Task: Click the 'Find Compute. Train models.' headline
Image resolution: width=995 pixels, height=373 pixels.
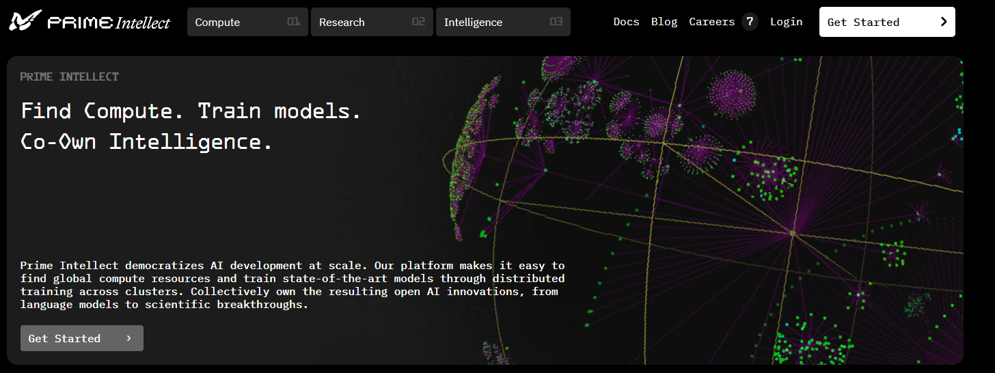Action: click(x=191, y=111)
